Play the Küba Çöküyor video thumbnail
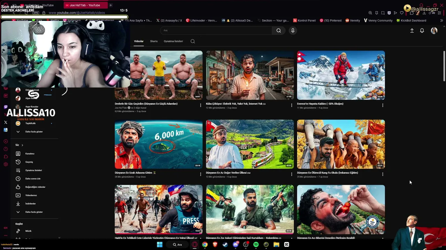The width and height of the screenshot is (446, 250). [250, 75]
